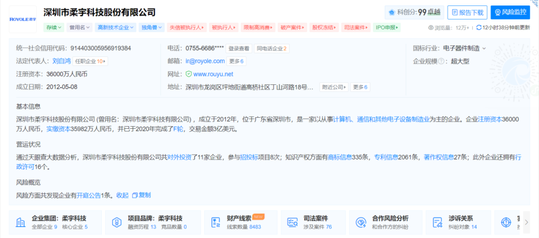Screen dimensions: 539x238
Task: Click the 财产线索 yen document icon
Action: (217, 223)
